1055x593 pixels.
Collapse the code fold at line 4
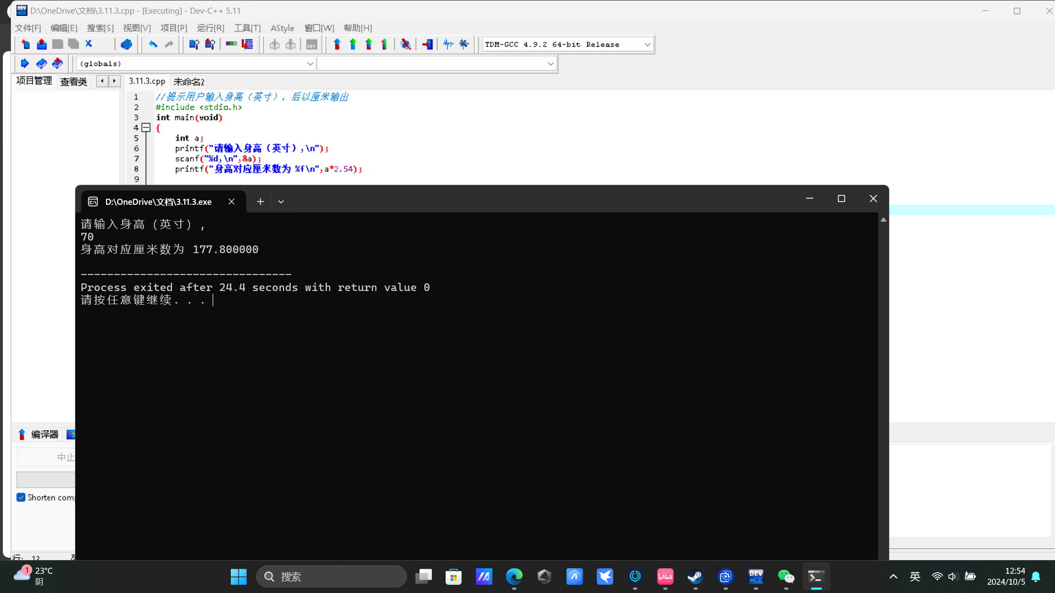pyautogui.click(x=146, y=127)
